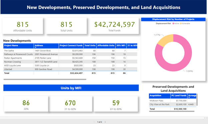Click total funds value $32,424,497

pyautogui.click(x=76, y=73)
